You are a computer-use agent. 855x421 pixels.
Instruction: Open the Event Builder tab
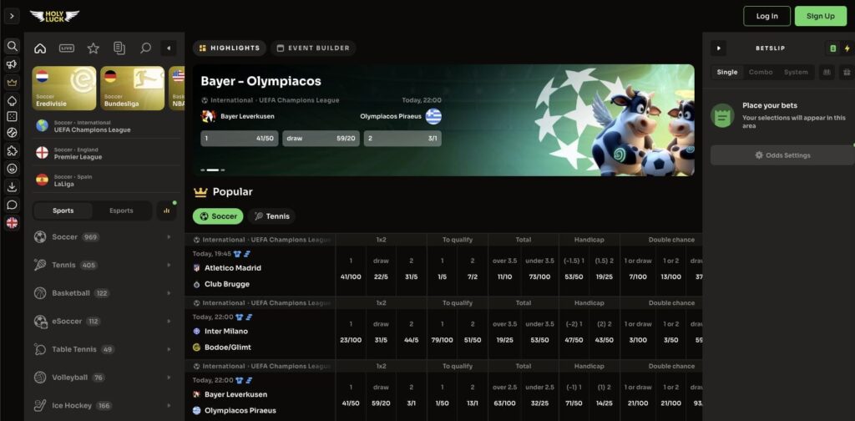tap(313, 48)
